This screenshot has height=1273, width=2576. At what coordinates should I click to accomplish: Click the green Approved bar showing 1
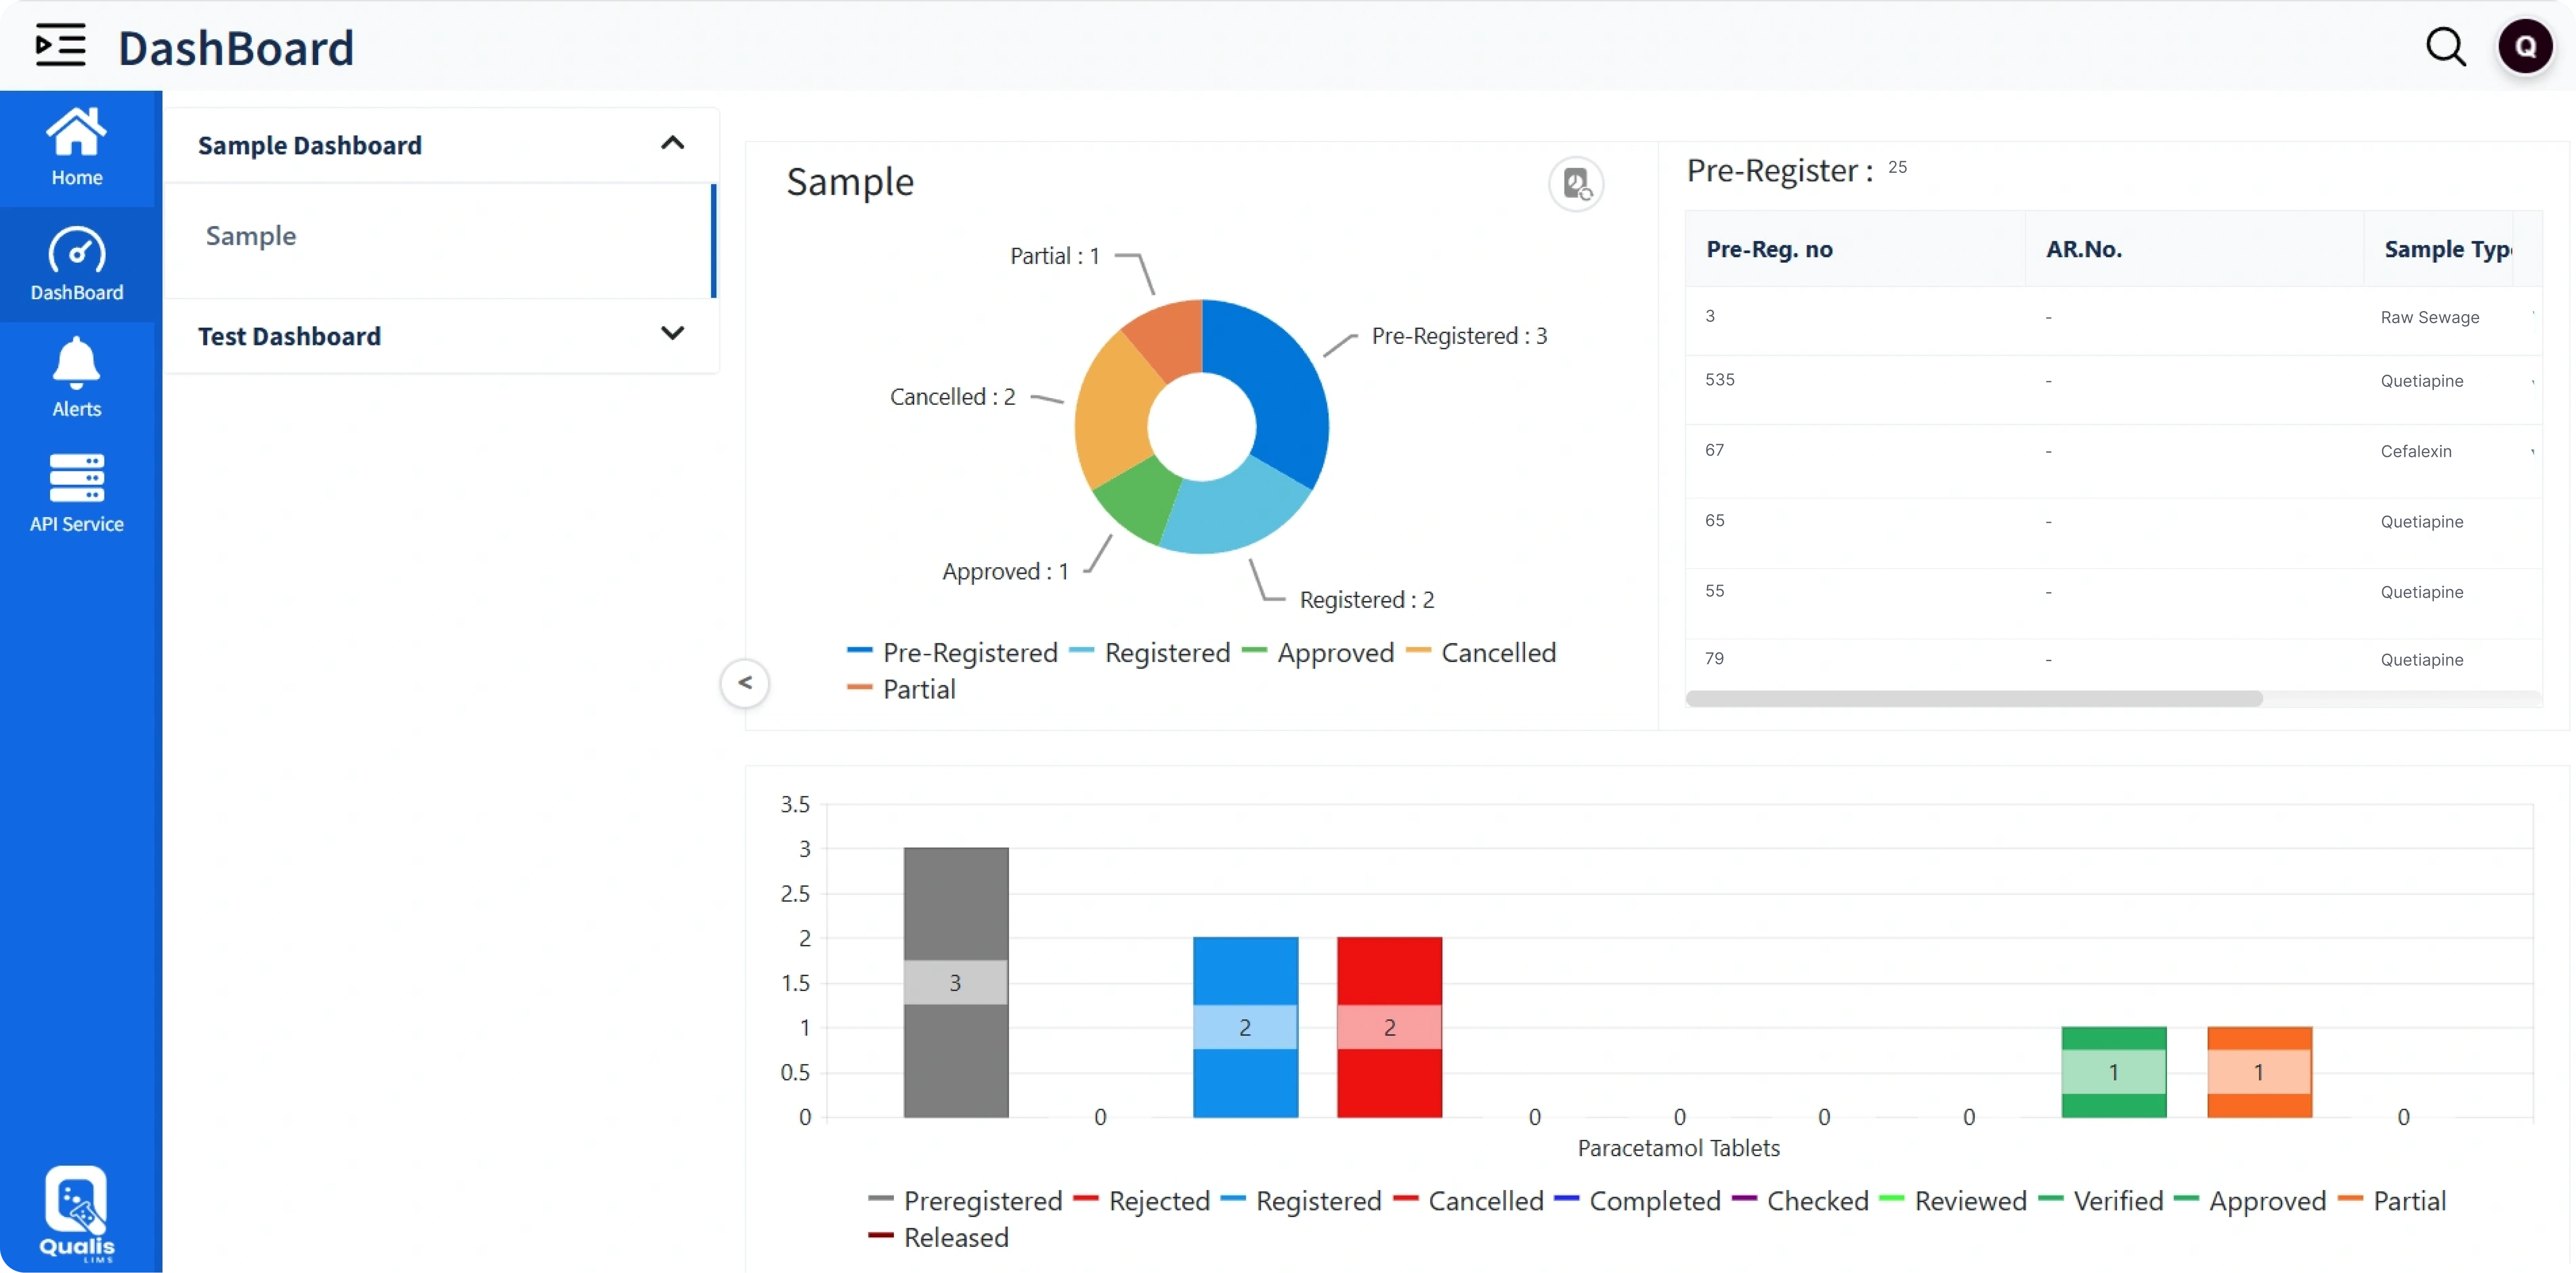point(2113,1072)
